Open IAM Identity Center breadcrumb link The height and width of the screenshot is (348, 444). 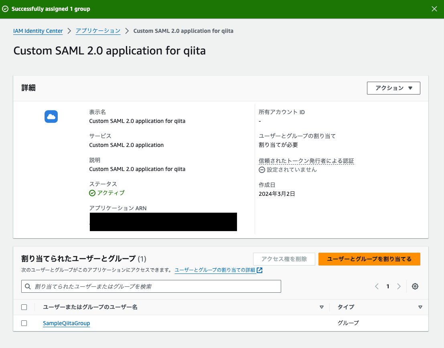tap(38, 31)
